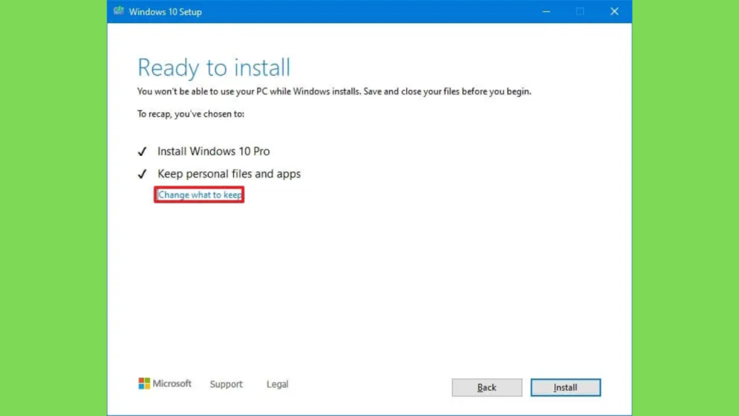The height and width of the screenshot is (416, 739).
Task: Select the Install Windows 10 Pro text
Action: tap(214, 152)
